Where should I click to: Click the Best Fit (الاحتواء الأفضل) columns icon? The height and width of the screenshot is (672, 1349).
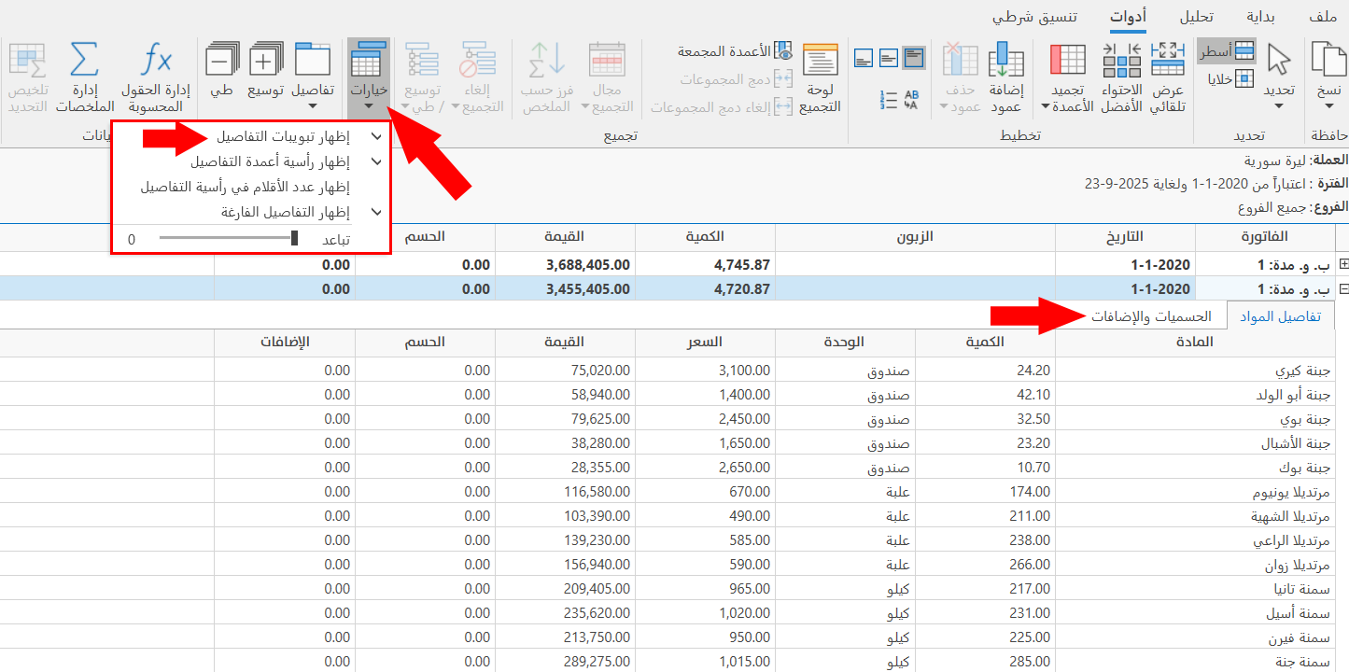click(1121, 60)
